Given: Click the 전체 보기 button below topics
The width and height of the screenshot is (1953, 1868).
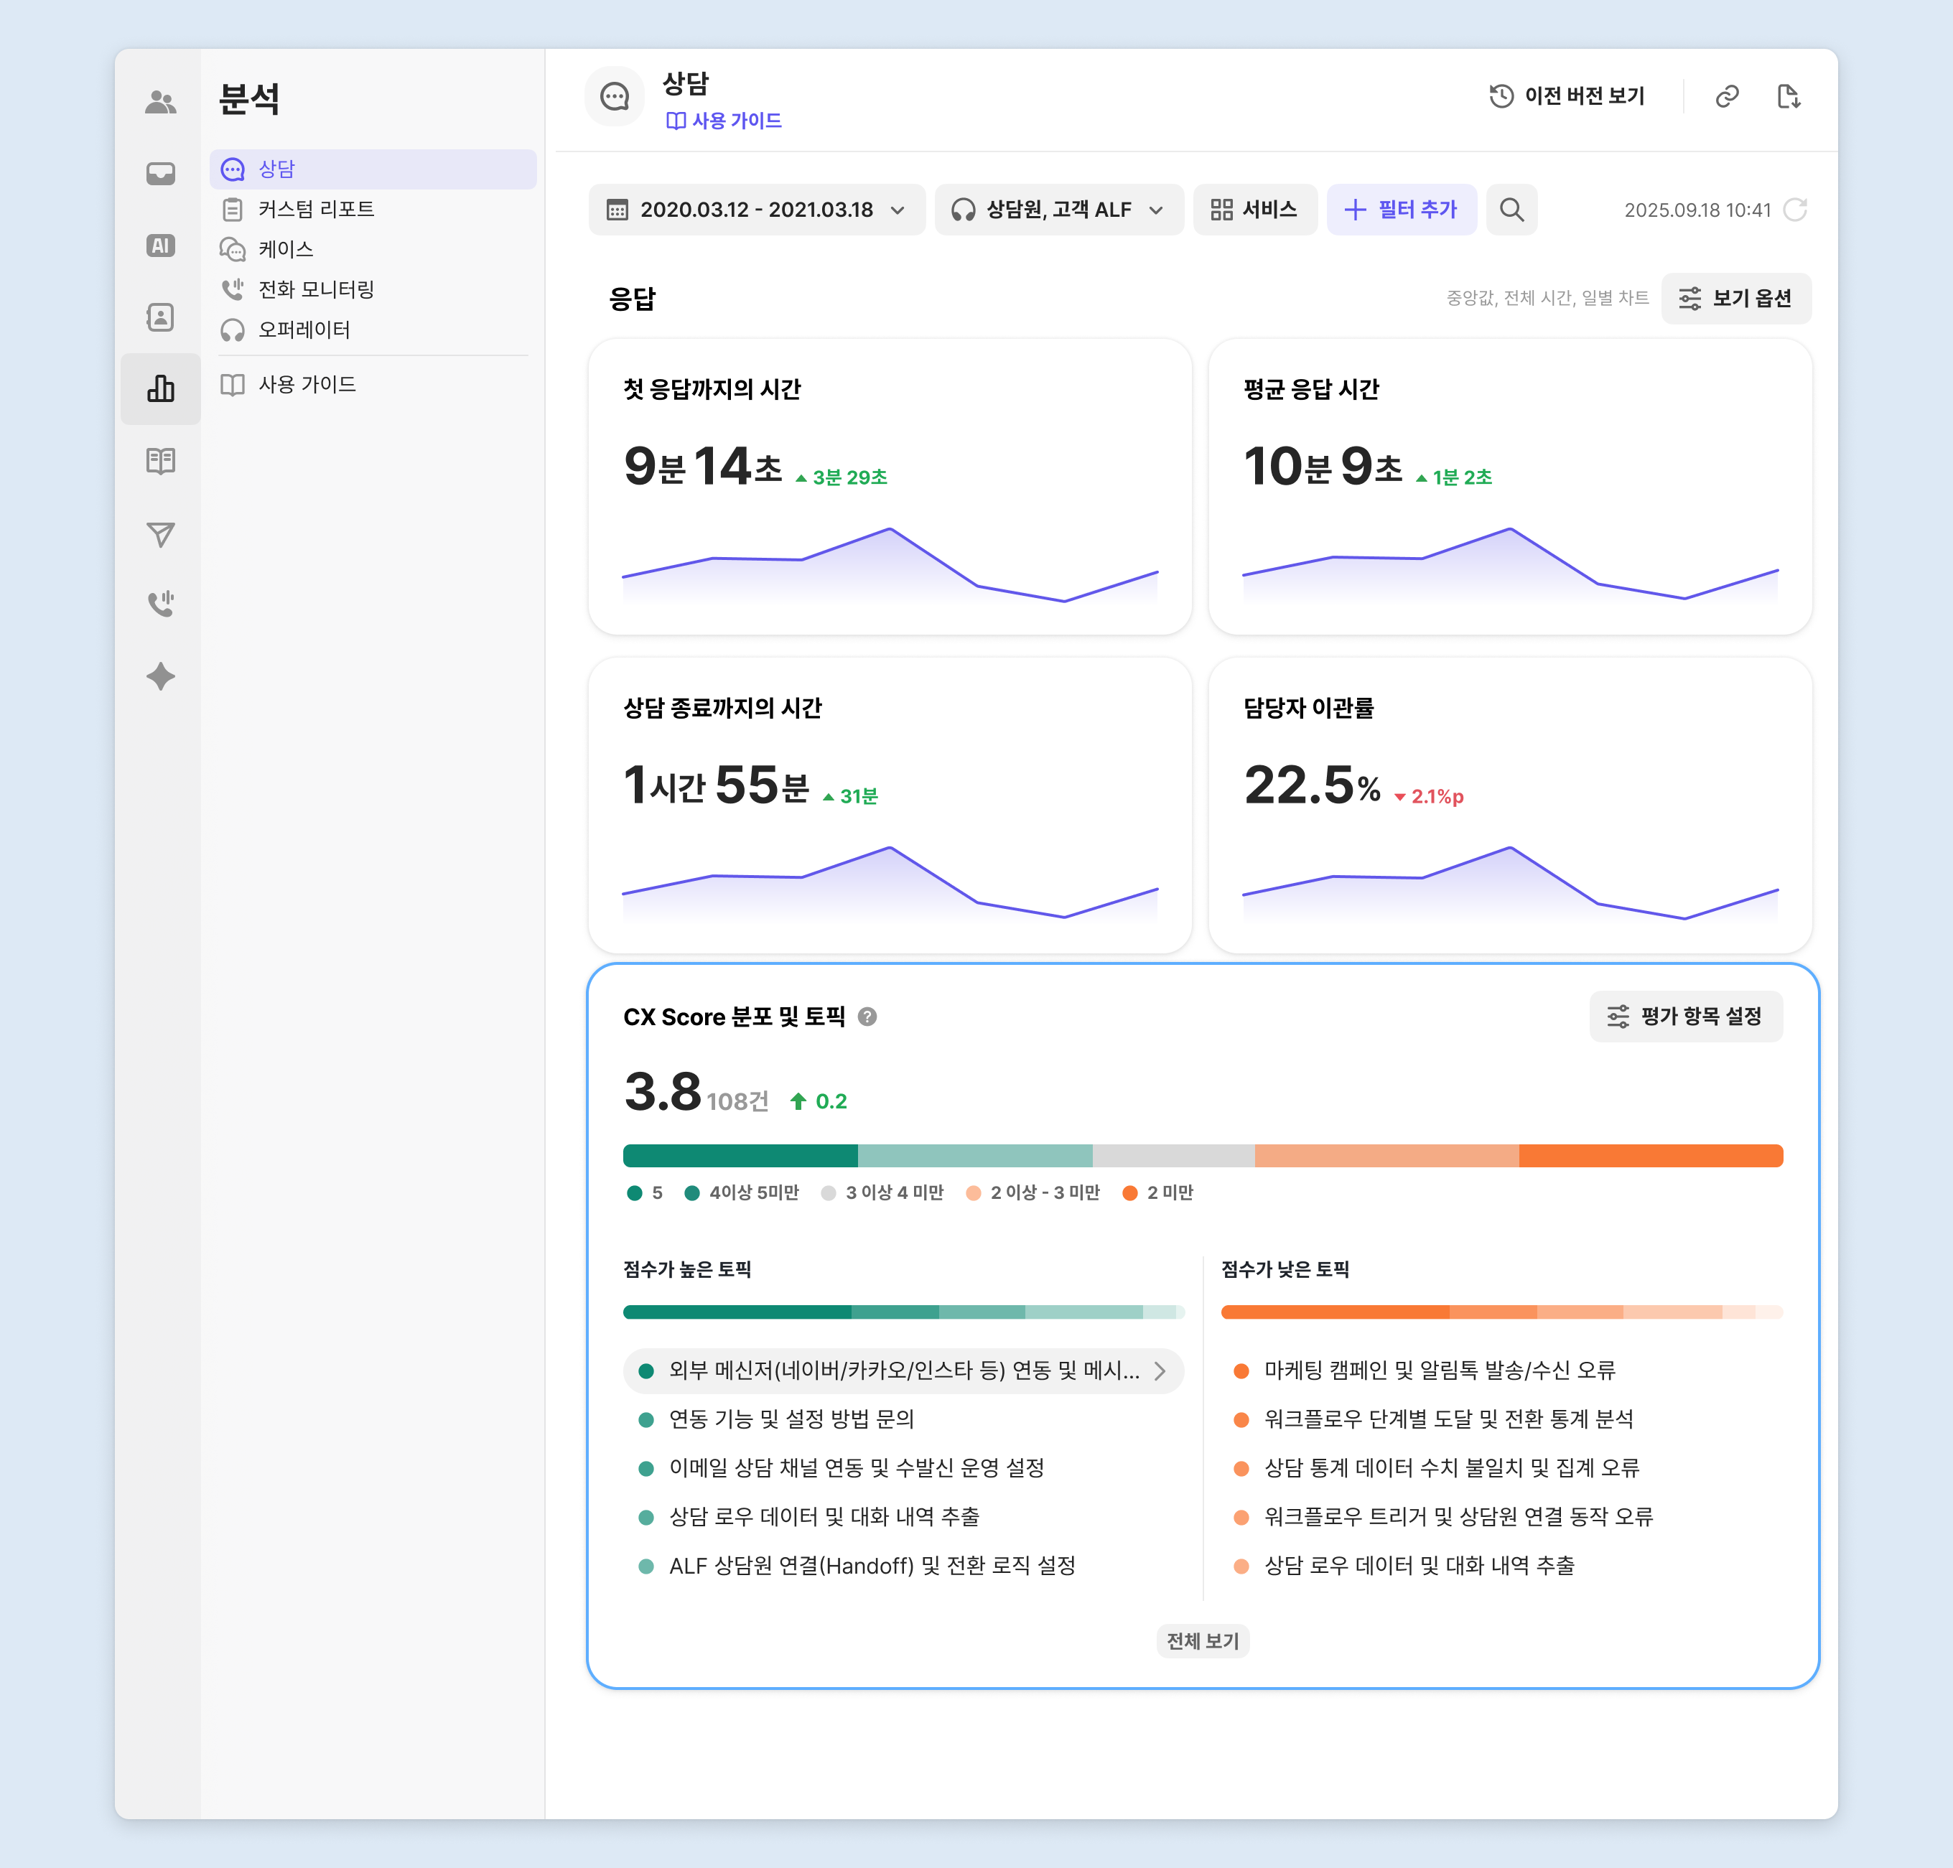Looking at the screenshot, I should [1202, 1641].
